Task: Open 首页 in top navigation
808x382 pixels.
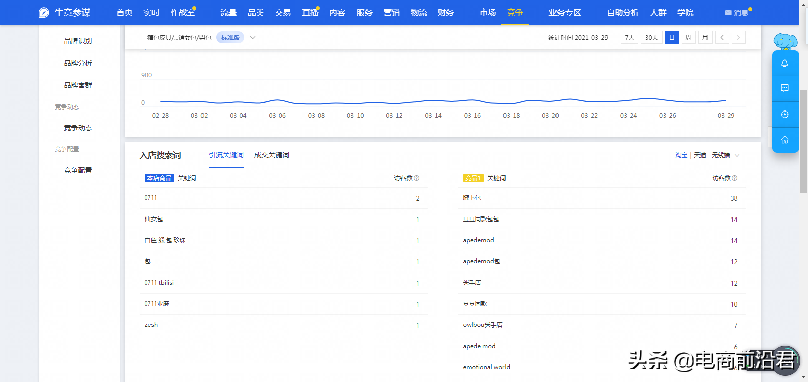Action: point(124,13)
